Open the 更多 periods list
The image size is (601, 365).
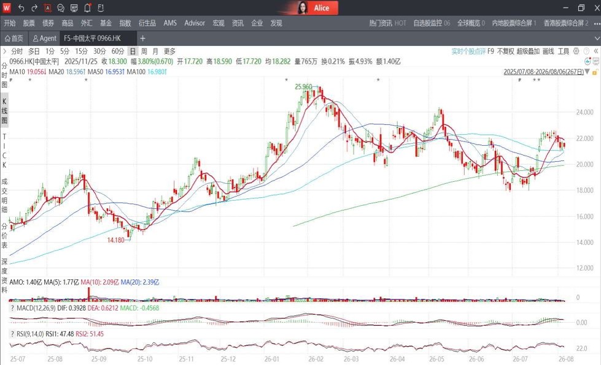point(169,51)
